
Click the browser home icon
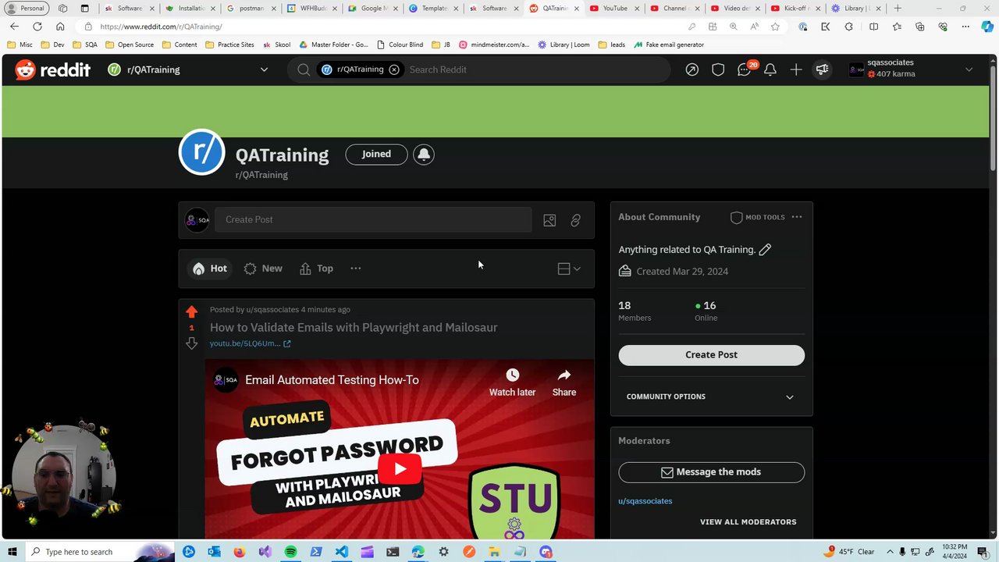click(60, 27)
